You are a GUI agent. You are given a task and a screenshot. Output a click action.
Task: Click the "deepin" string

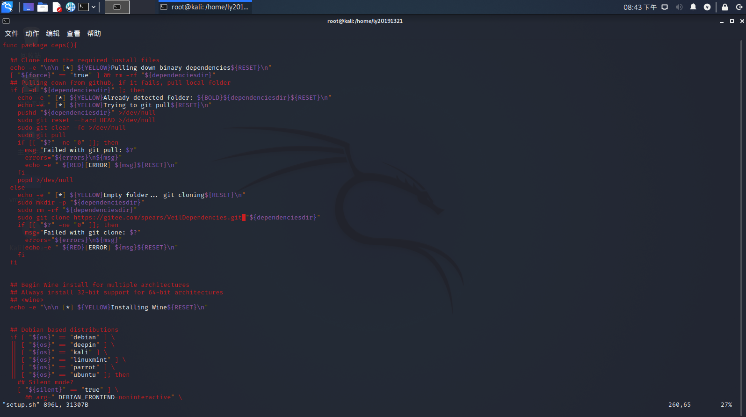tap(85, 345)
